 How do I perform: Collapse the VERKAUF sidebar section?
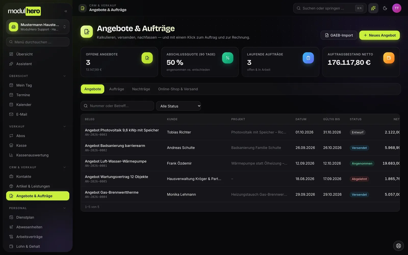click(38, 126)
